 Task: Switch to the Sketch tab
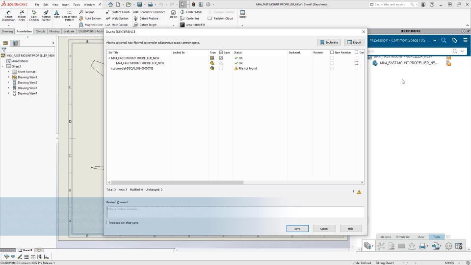(40, 31)
